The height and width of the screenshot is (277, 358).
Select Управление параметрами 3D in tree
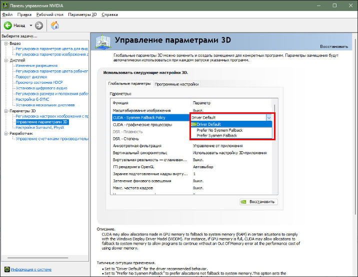pos(42,122)
